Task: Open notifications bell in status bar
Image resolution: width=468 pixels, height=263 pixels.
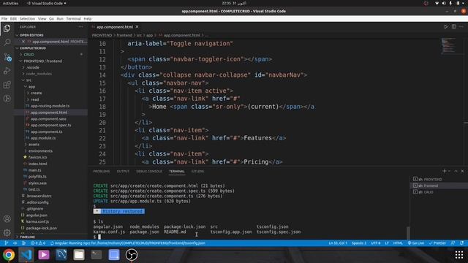Action: point(461,243)
